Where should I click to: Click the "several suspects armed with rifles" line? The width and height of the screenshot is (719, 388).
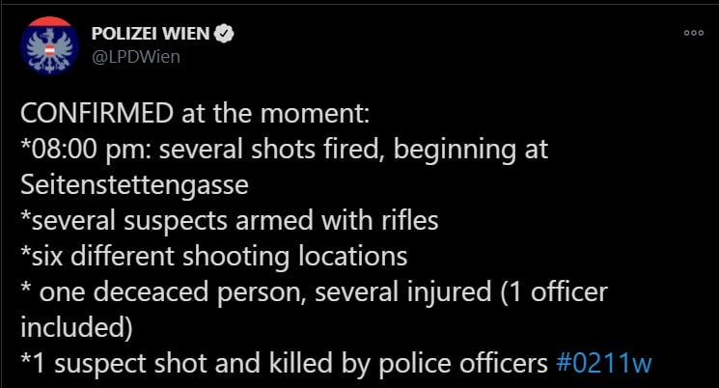(x=230, y=221)
